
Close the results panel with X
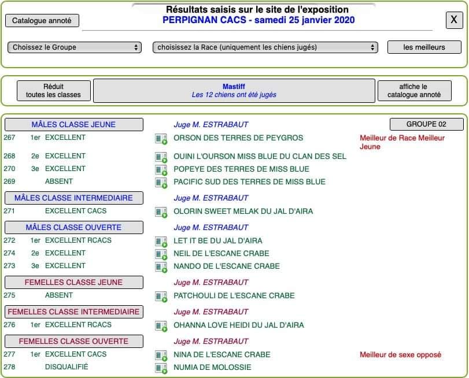tap(454, 20)
